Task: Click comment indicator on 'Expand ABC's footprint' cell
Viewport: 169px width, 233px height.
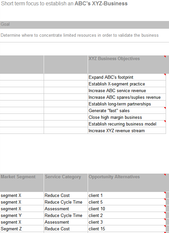Action: click(x=165, y=74)
